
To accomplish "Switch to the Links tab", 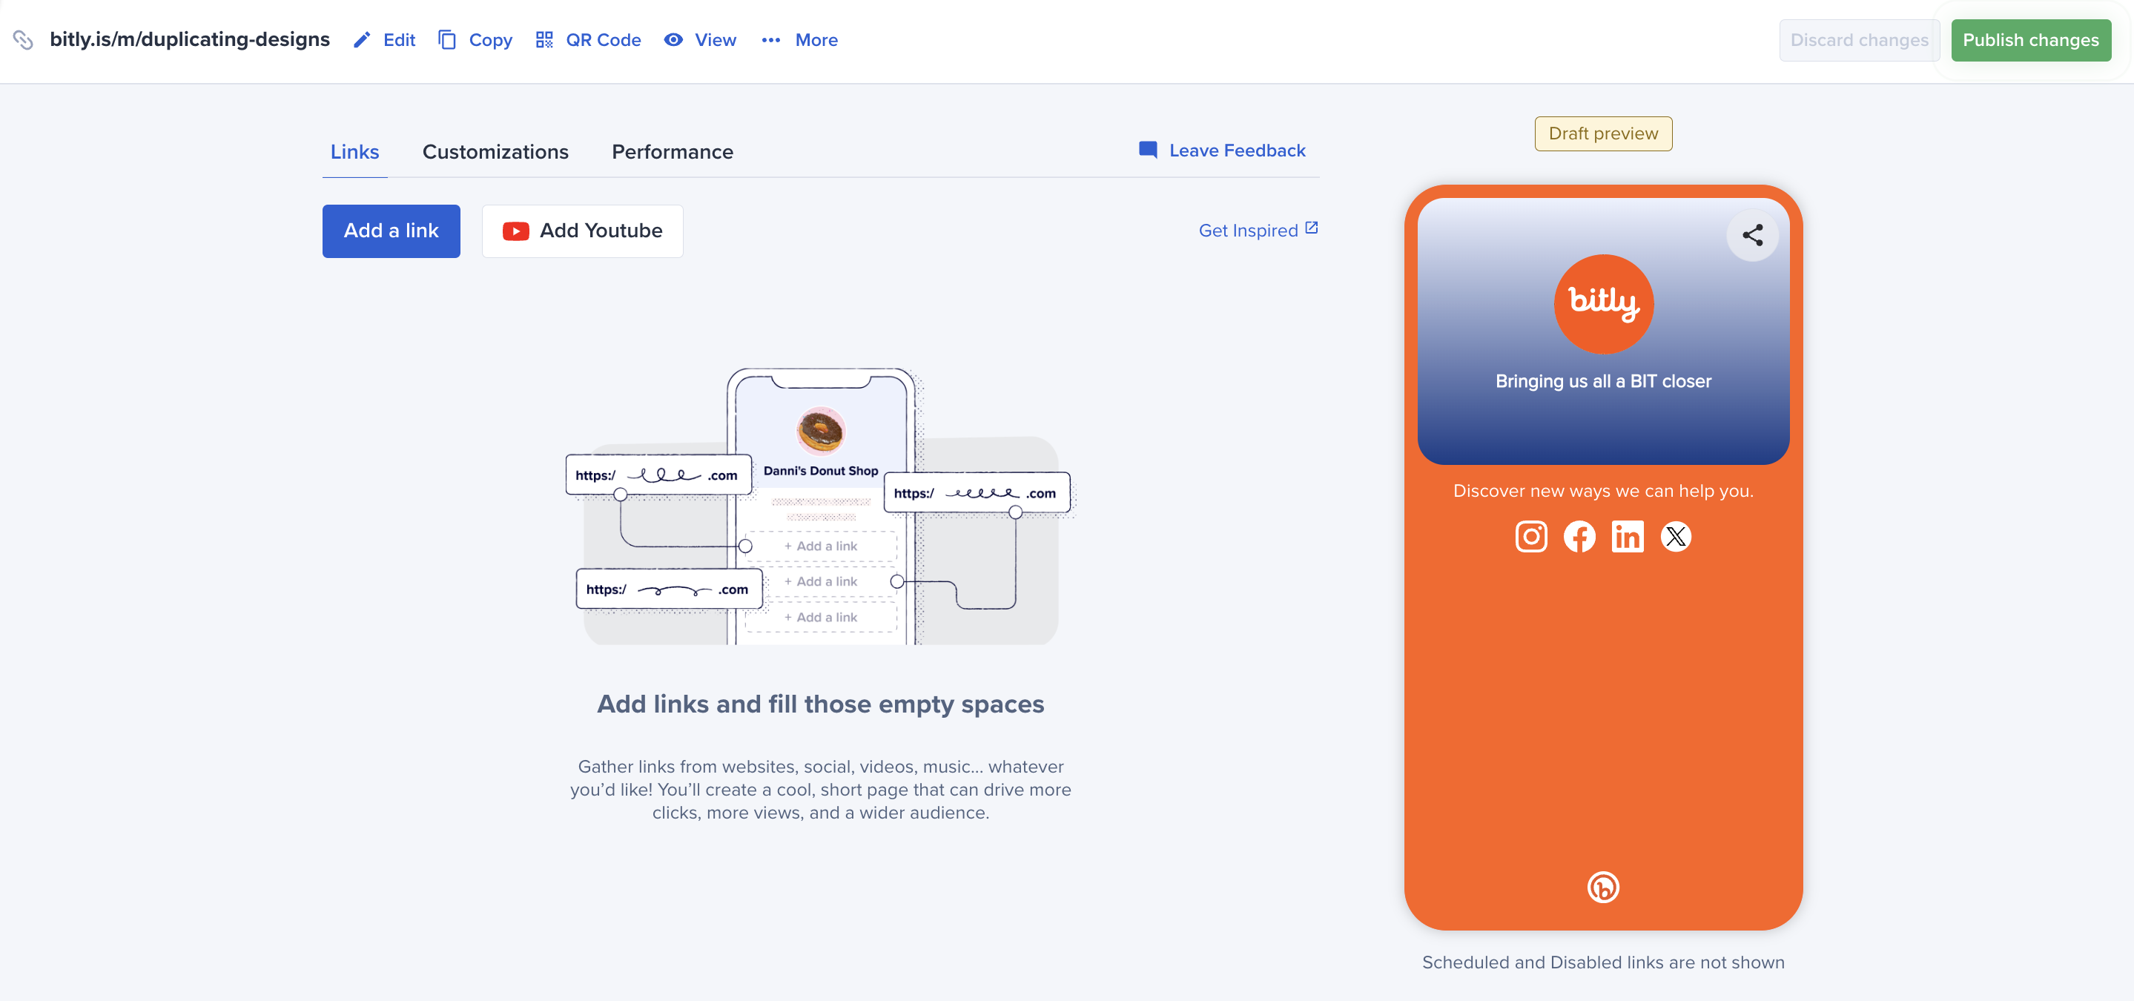I will (354, 152).
